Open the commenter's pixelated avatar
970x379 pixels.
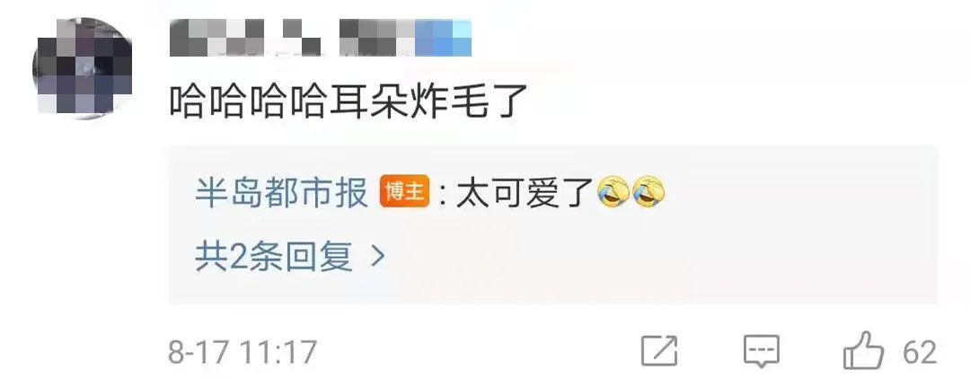(82, 66)
